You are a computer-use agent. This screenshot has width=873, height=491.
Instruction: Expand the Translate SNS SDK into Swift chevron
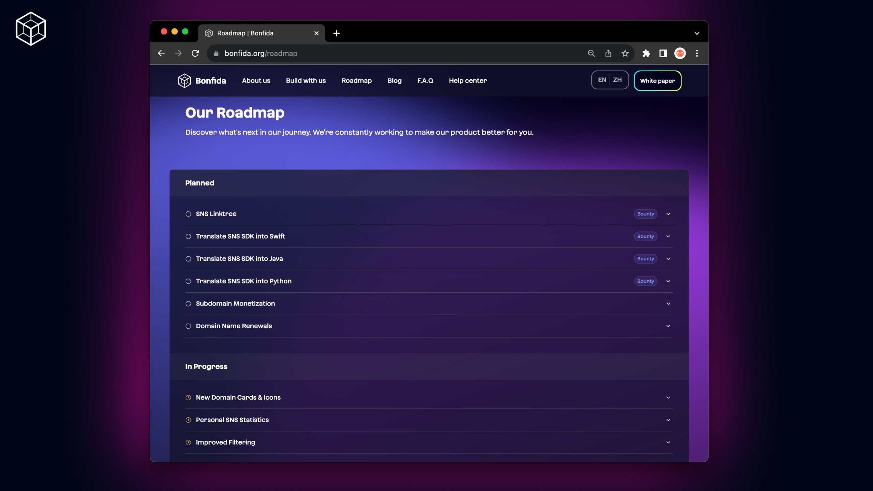[x=668, y=236]
